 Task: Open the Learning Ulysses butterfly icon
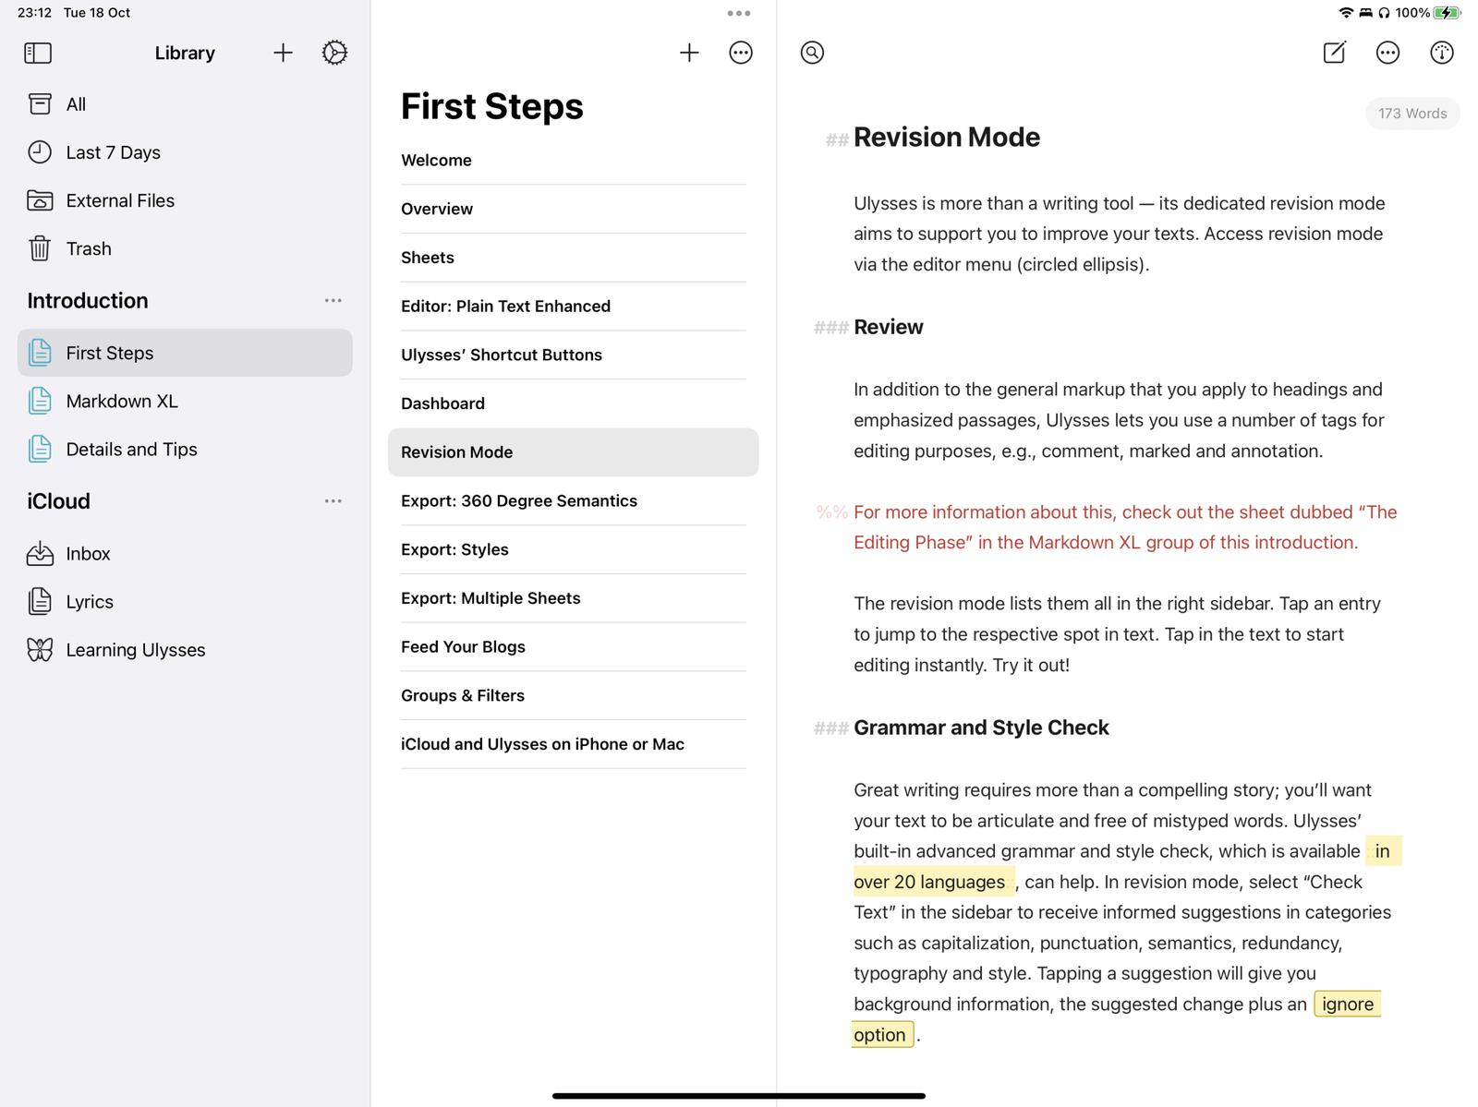pyautogui.click(x=40, y=650)
